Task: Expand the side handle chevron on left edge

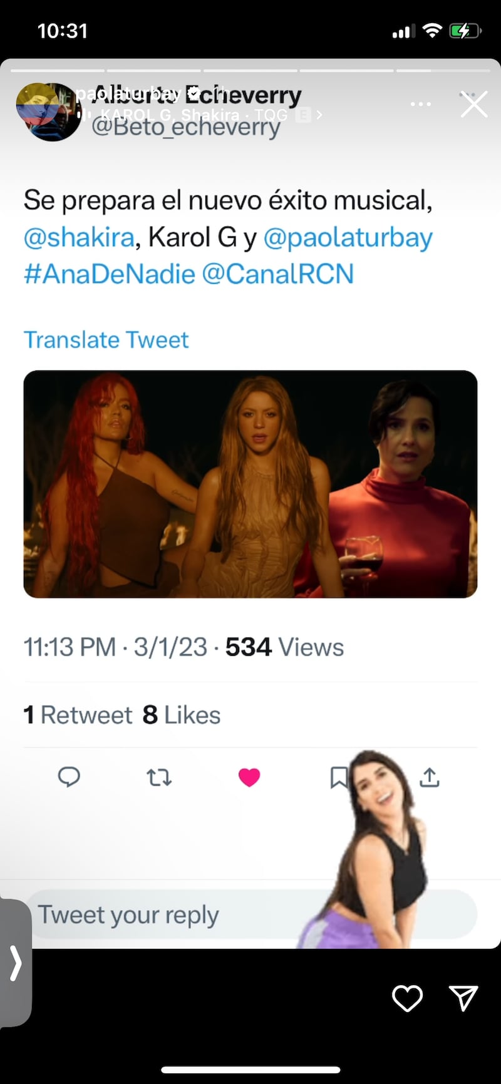Action: click(15, 963)
